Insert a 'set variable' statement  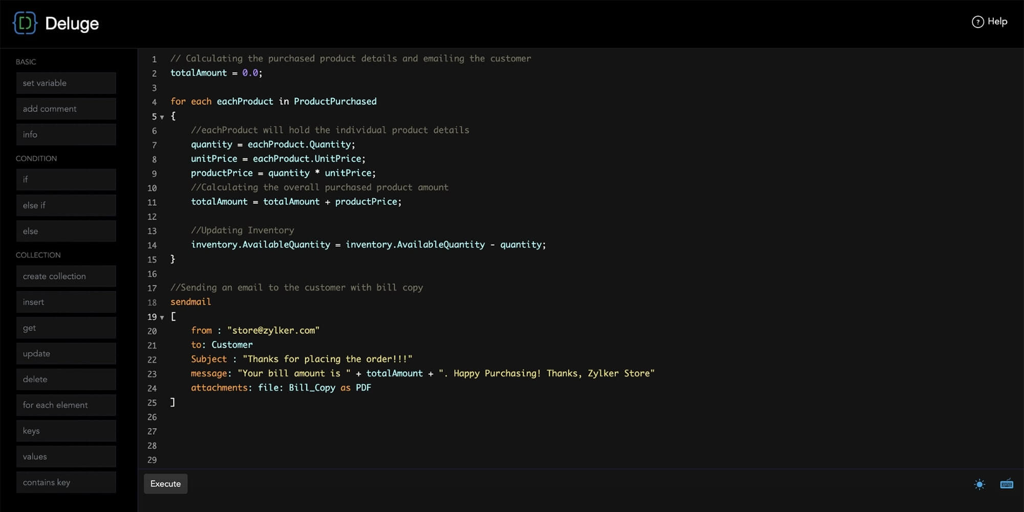coord(66,83)
